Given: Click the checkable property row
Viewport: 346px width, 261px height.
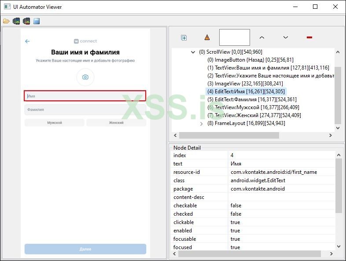Looking at the screenshot, I should tap(253, 206).
